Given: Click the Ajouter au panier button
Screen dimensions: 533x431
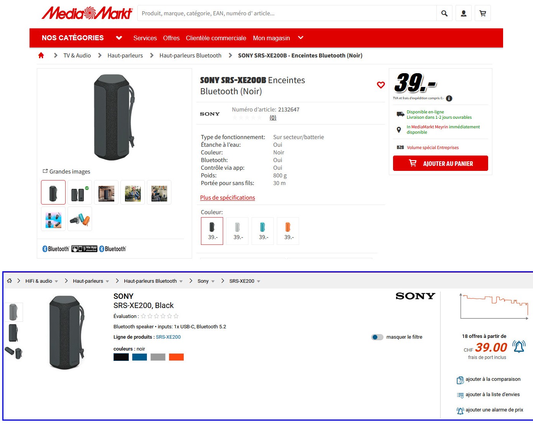Looking at the screenshot, I should [440, 163].
